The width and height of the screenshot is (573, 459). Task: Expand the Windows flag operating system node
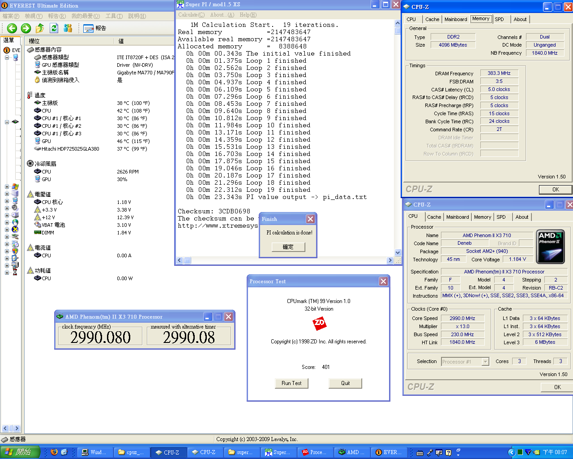[x=7, y=186]
